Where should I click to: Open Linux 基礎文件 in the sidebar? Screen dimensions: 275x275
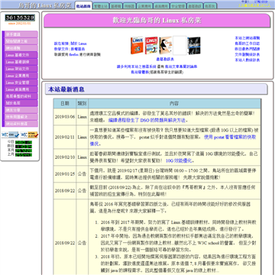21,55
